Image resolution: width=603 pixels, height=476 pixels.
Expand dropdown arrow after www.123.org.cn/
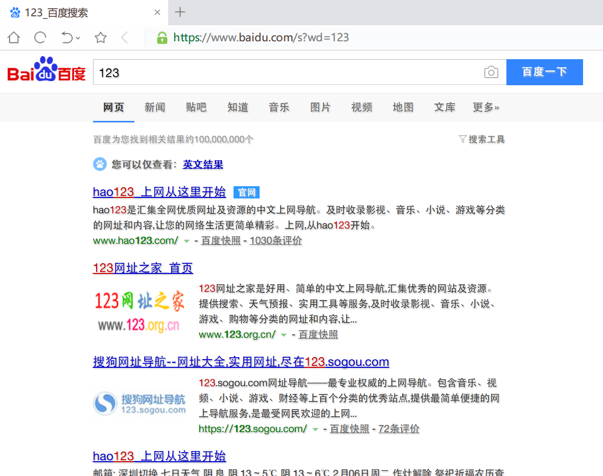click(284, 336)
